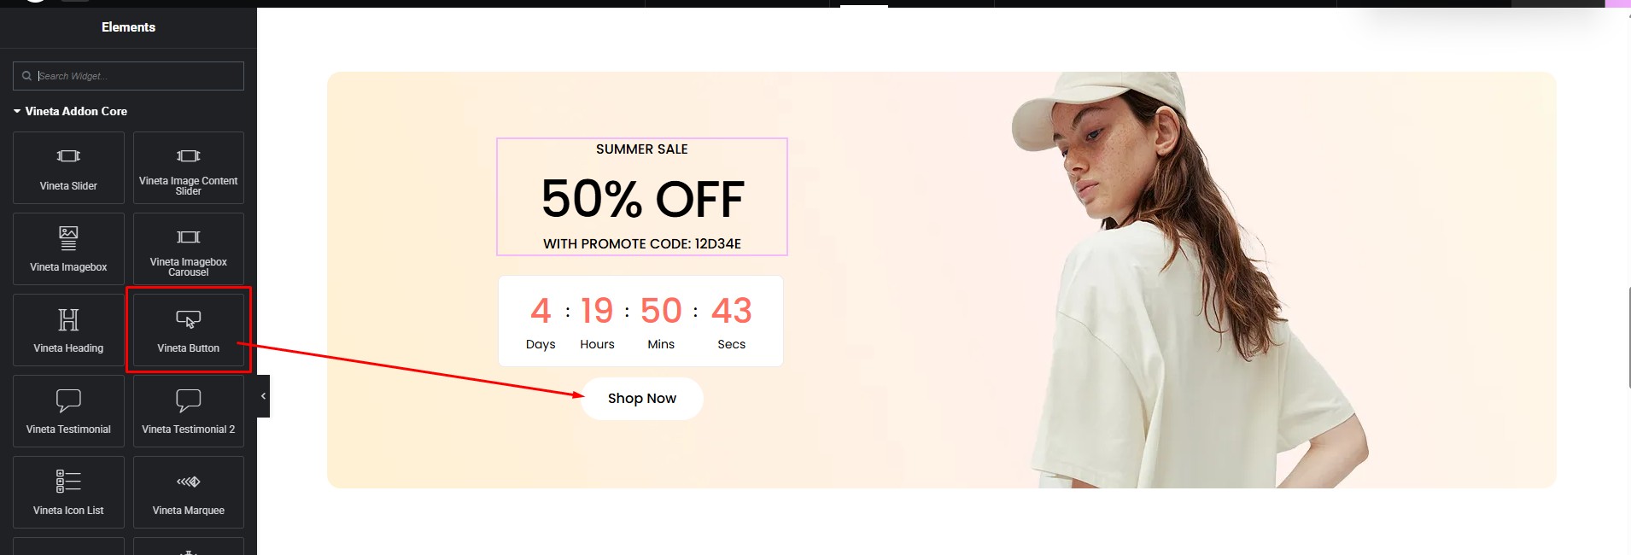Collapse the Vineta Addon Core section

tap(70, 111)
